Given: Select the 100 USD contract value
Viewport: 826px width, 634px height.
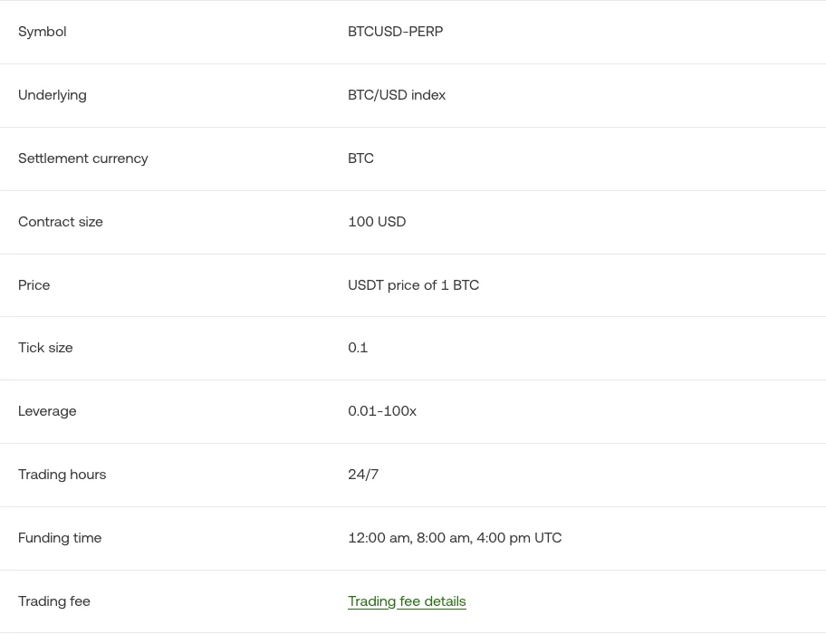Looking at the screenshot, I should [377, 222].
